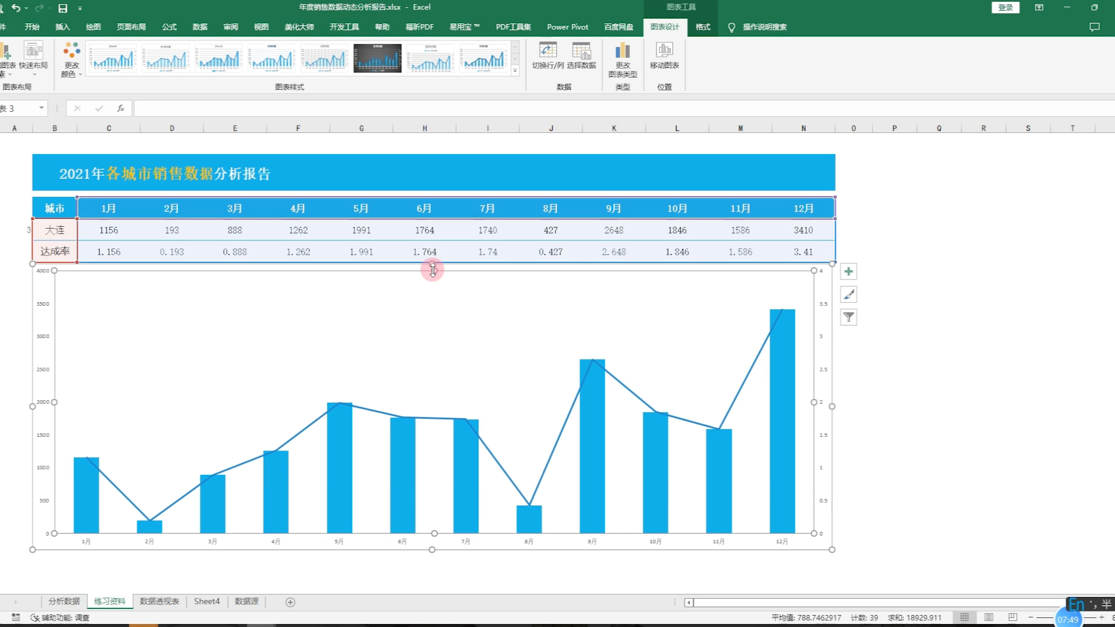Click zoom in plus button
The width and height of the screenshot is (1115, 627).
1101,617
